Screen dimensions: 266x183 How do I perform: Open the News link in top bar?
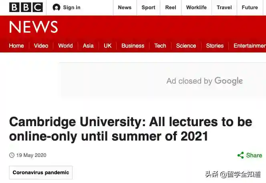(125, 8)
